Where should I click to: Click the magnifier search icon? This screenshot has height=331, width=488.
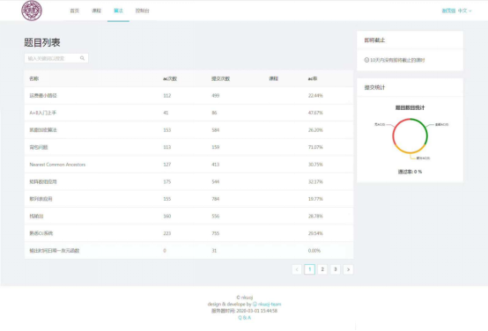pos(82,58)
